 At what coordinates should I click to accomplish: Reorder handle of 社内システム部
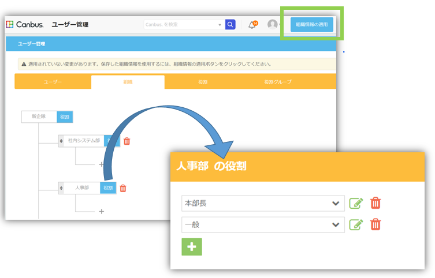(x=61, y=141)
